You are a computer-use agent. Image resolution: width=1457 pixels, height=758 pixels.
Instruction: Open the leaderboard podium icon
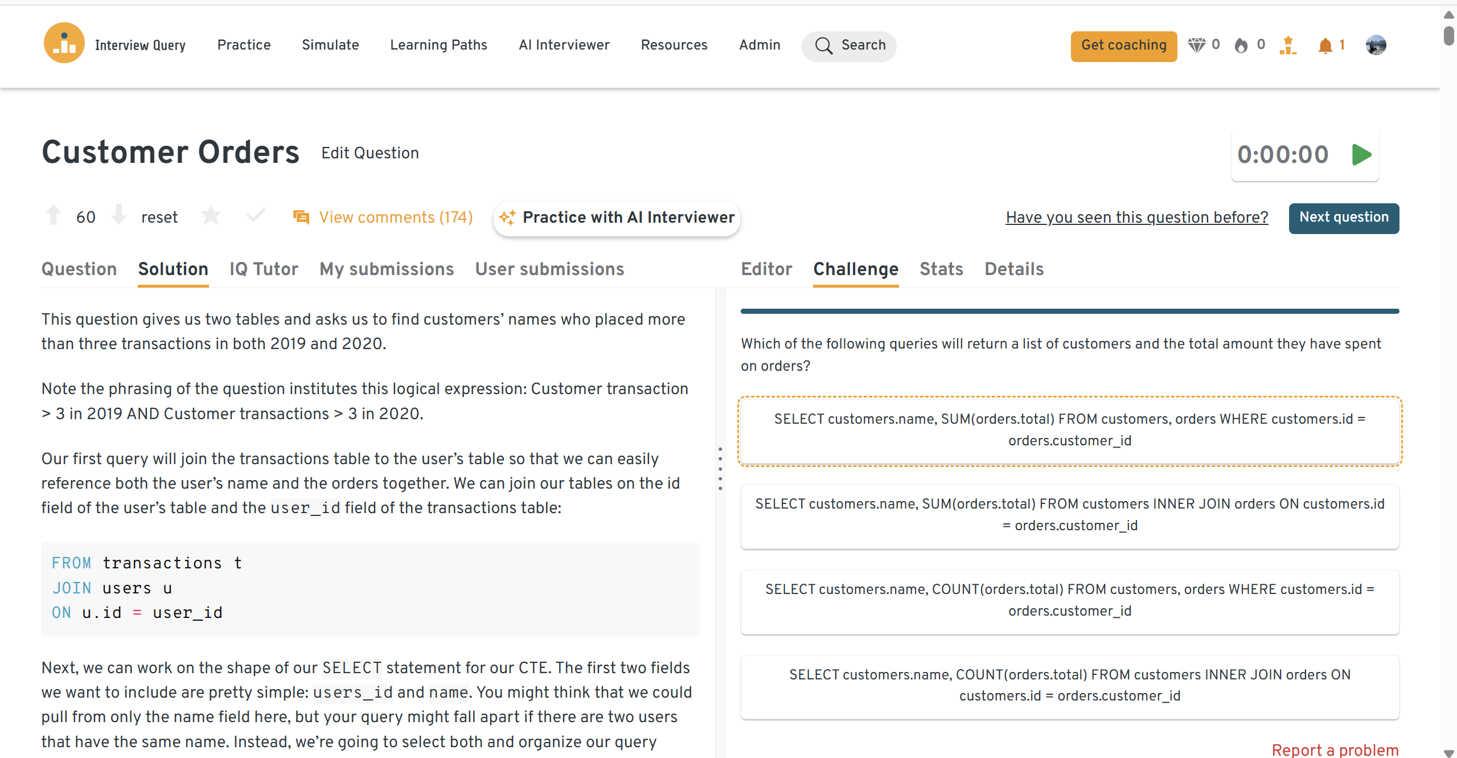(1287, 45)
